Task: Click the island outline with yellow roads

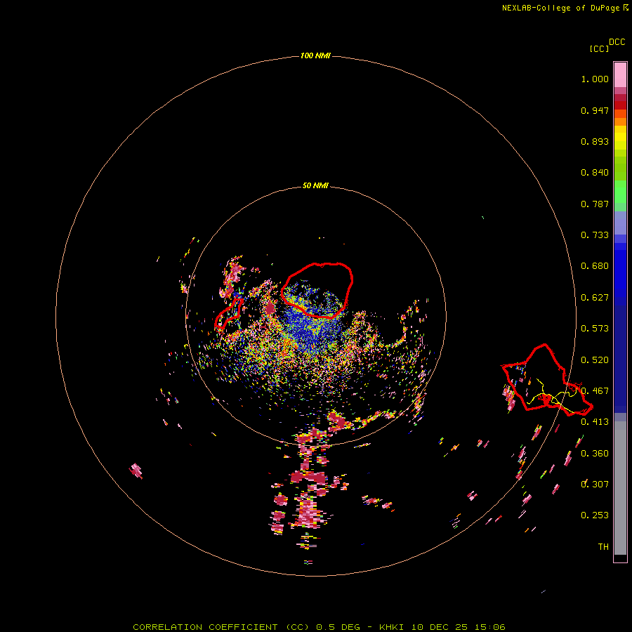Action: [546, 380]
